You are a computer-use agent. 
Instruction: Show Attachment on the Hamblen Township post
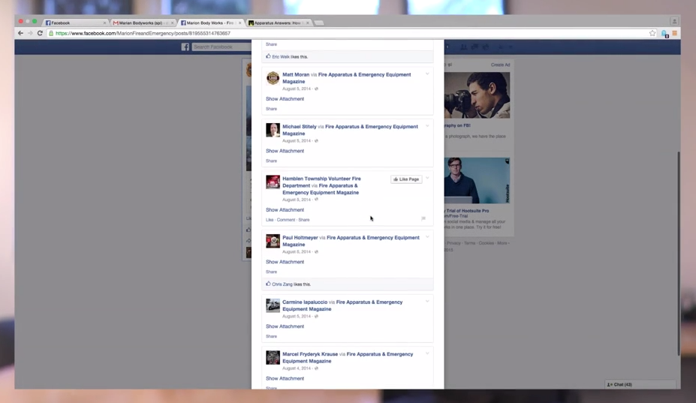(x=285, y=210)
